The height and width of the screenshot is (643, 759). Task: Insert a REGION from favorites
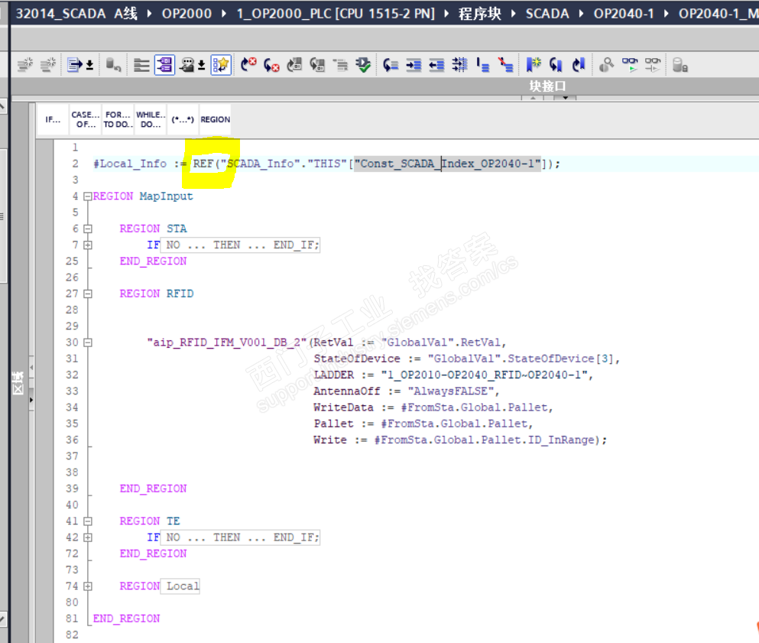[216, 119]
